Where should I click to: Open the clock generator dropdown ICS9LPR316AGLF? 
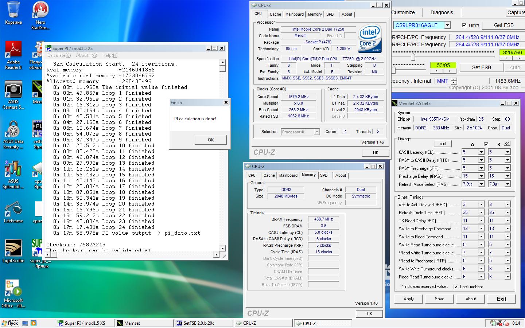click(447, 25)
